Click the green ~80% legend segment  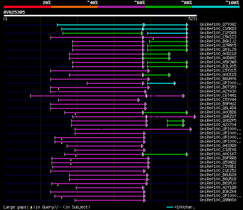point(169,7)
